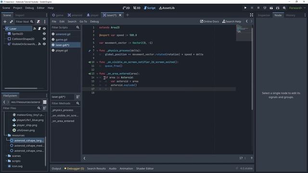308x173 pixels.
Task: Toggle visibility of the Laser node
Action: pyautogui.click(x=44, y=29)
